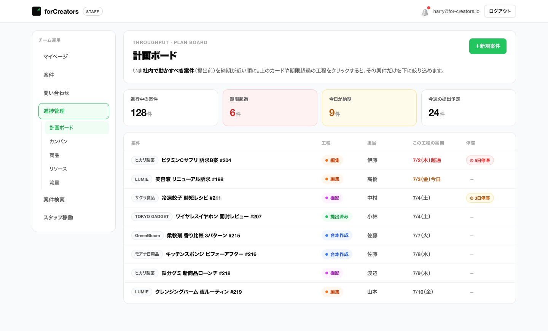Click assignee 中村

(372, 198)
